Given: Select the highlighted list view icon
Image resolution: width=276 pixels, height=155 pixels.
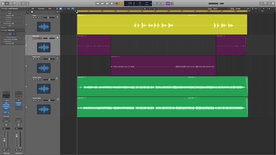Looking at the screenshot, I should (61, 9).
